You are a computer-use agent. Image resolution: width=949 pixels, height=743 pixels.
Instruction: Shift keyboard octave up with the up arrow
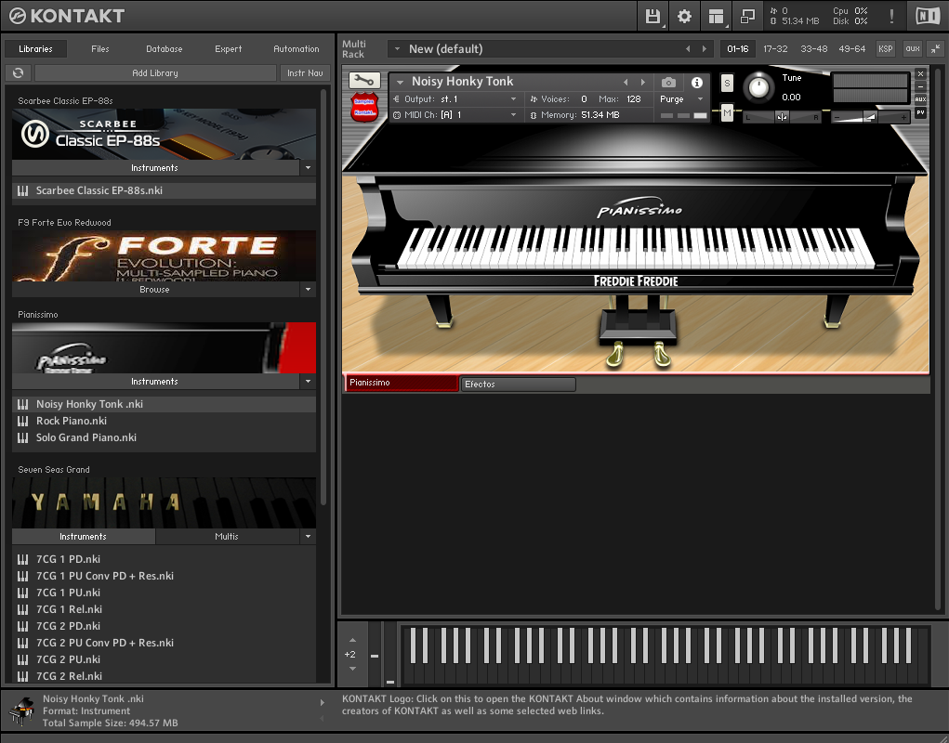[x=353, y=640]
